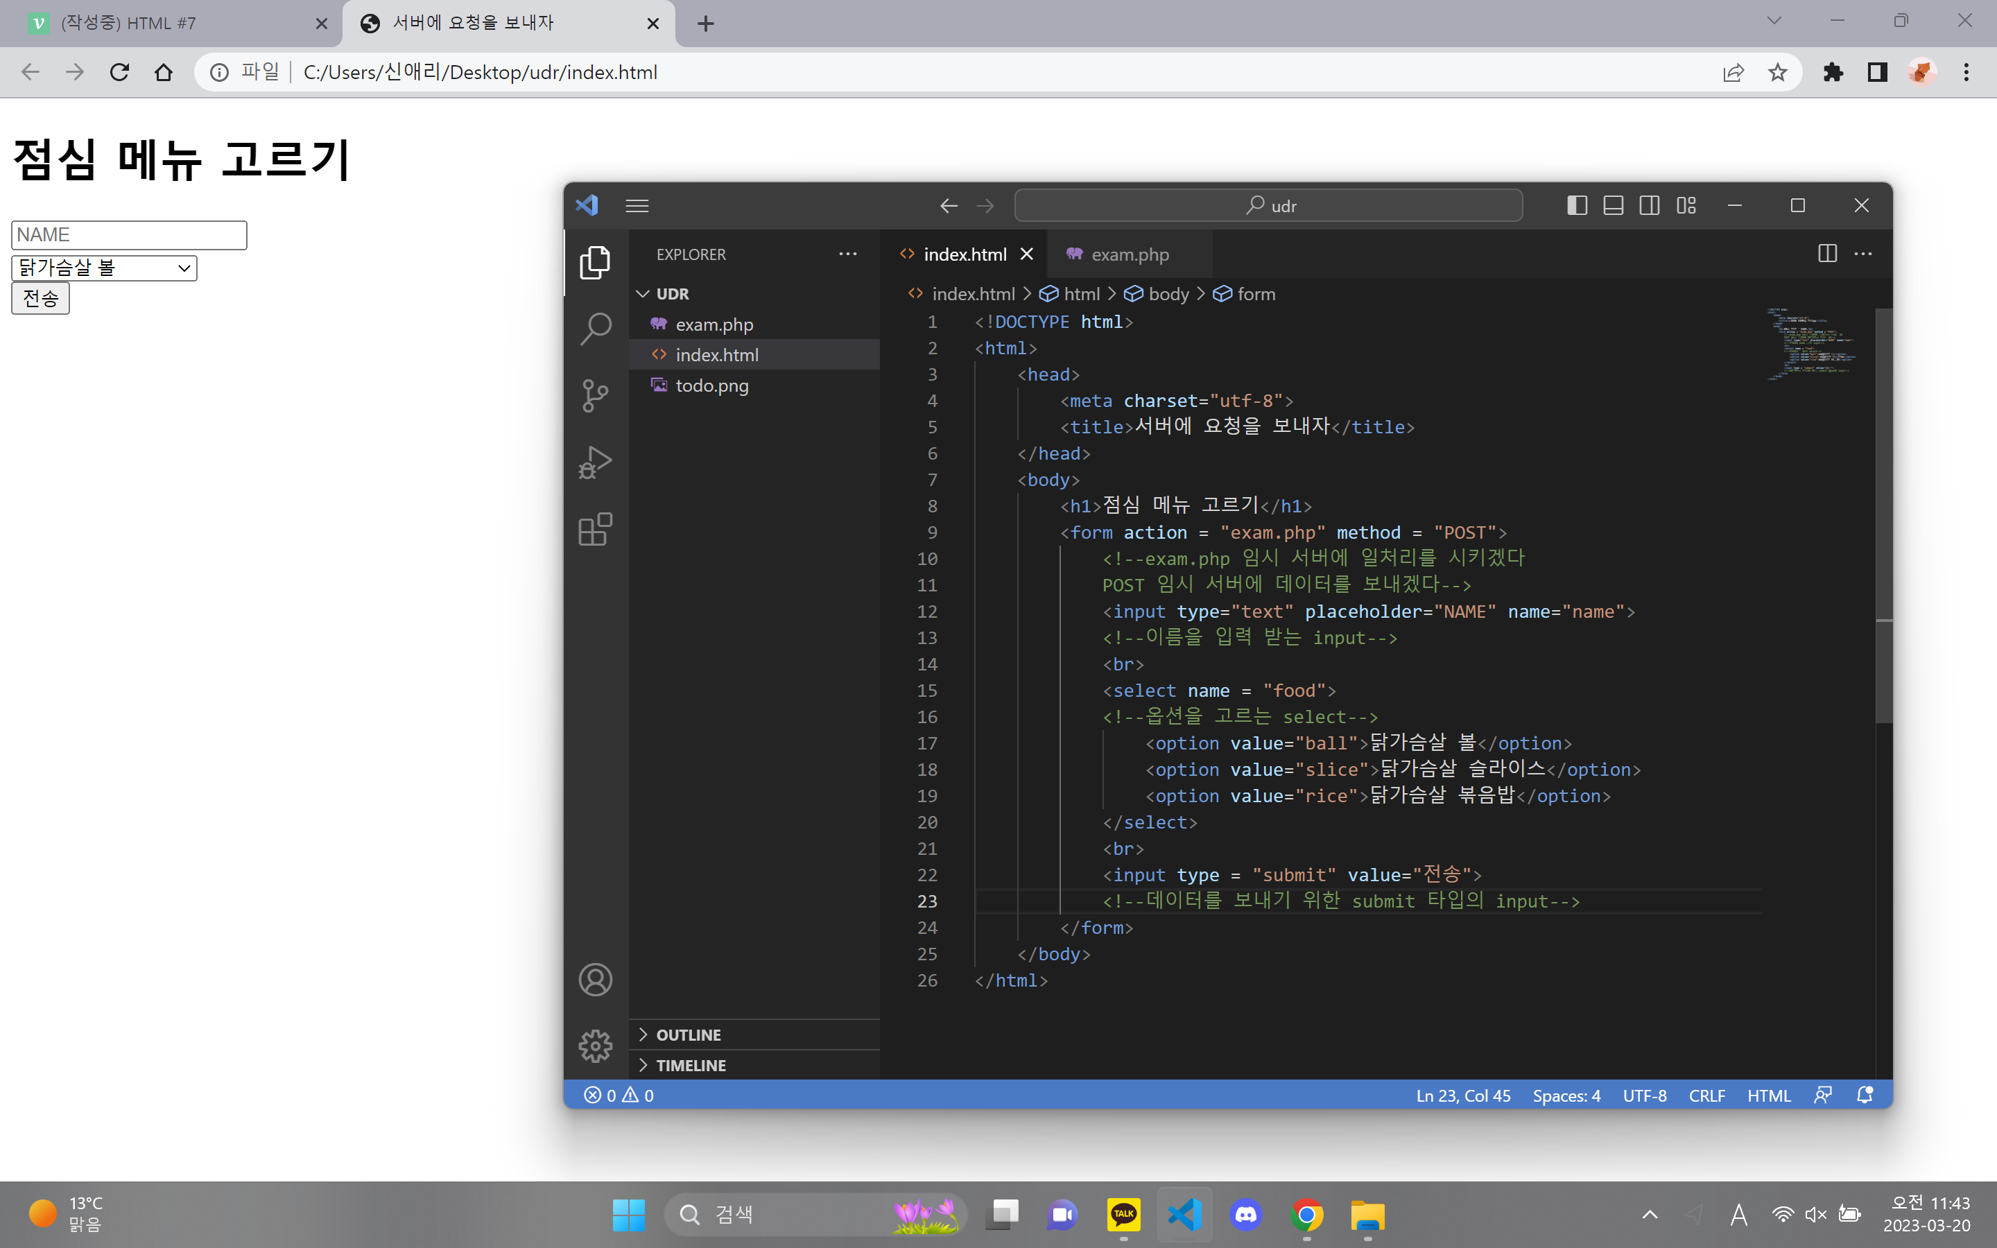Switch to the exam.php editor tab

tap(1129, 254)
